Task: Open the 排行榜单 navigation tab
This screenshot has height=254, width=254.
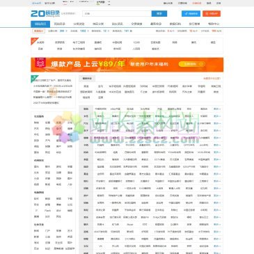Action: [194, 24]
